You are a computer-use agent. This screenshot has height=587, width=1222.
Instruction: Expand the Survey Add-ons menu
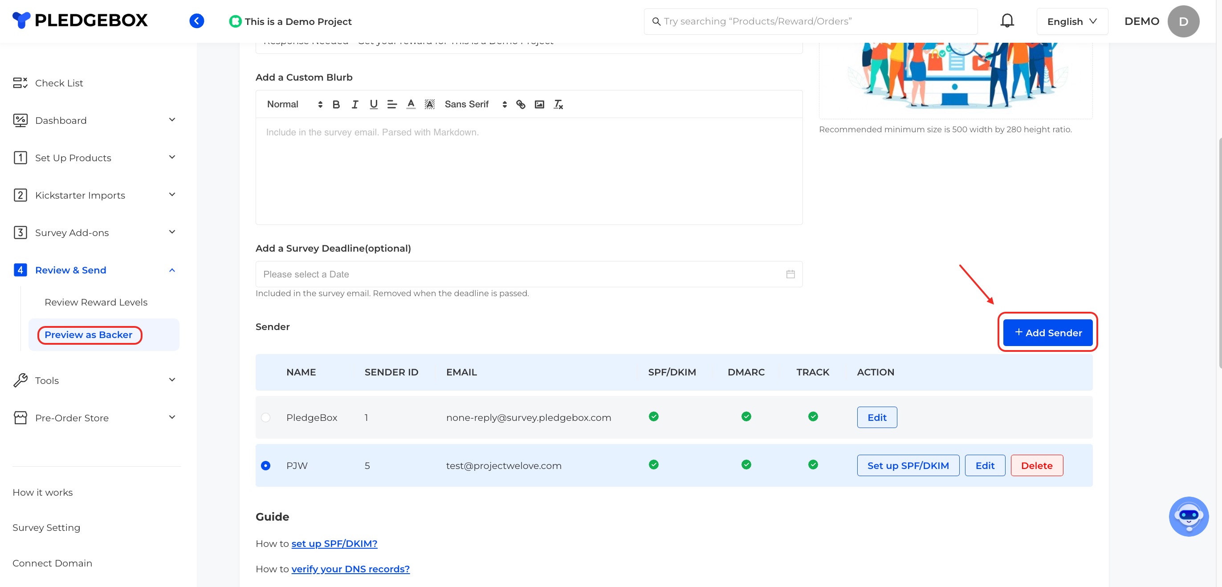click(x=172, y=232)
